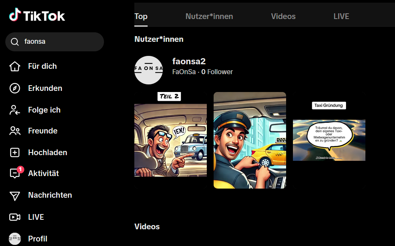
Task: Switch to the Videos tab
Action: (x=283, y=16)
